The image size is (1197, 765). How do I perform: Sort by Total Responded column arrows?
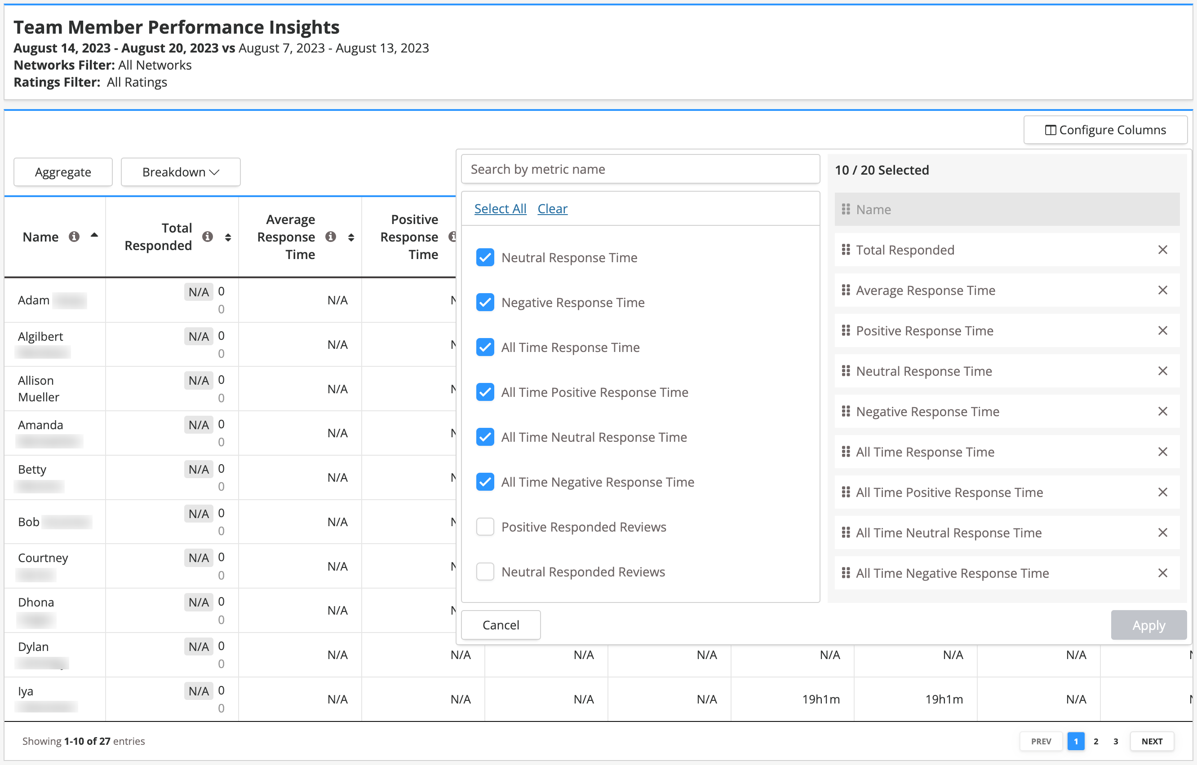228,237
